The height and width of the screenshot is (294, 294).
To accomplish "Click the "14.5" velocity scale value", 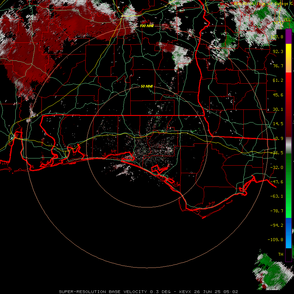I will click(x=278, y=124).
